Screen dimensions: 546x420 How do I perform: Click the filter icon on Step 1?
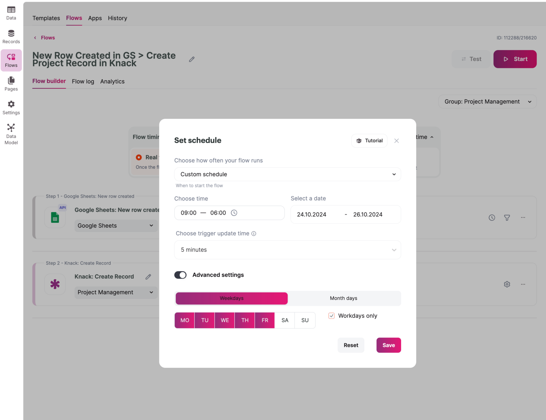point(507,218)
